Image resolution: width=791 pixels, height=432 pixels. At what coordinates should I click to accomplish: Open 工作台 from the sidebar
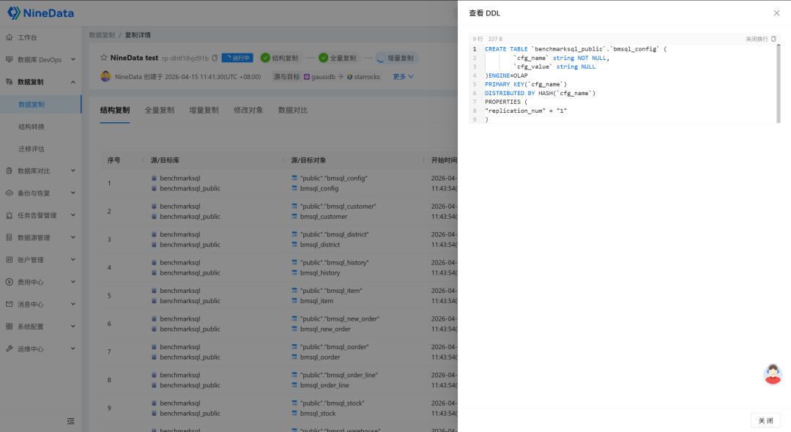coord(27,37)
